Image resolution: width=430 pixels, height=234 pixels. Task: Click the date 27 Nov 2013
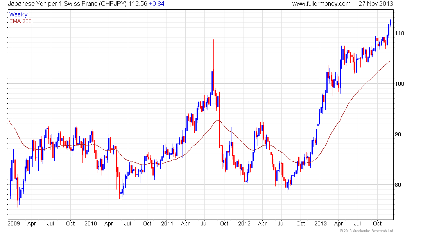[376, 4]
